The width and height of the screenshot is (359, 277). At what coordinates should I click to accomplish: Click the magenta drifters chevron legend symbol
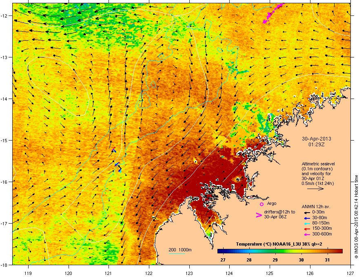click(259, 215)
